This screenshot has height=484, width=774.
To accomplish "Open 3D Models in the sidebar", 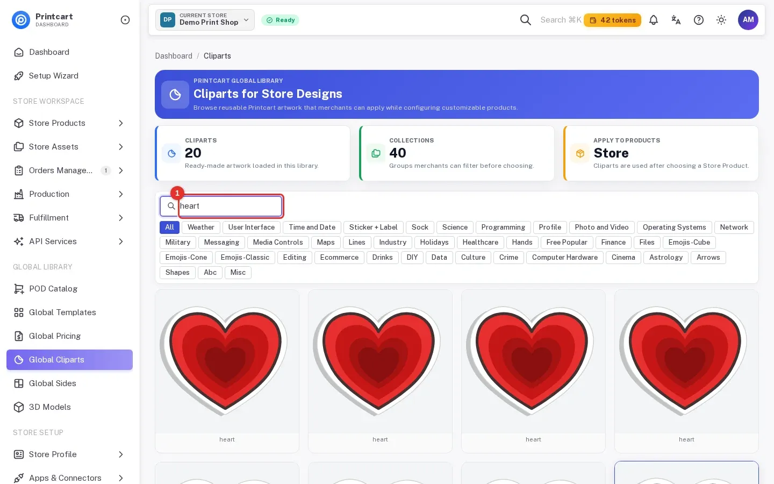I will point(69,407).
